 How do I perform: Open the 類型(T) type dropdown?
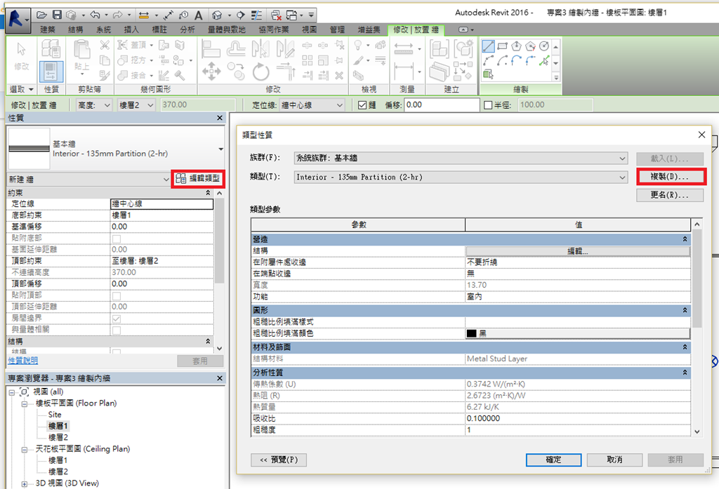coord(461,177)
